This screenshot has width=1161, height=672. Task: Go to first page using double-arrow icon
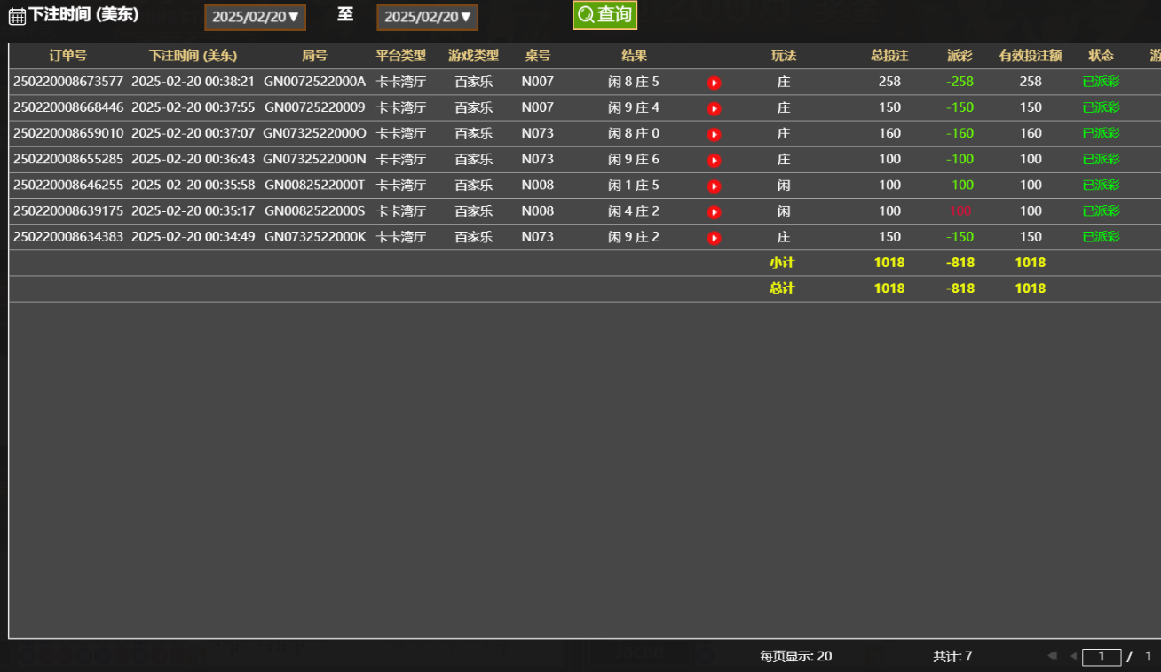pyautogui.click(x=1053, y=656)
